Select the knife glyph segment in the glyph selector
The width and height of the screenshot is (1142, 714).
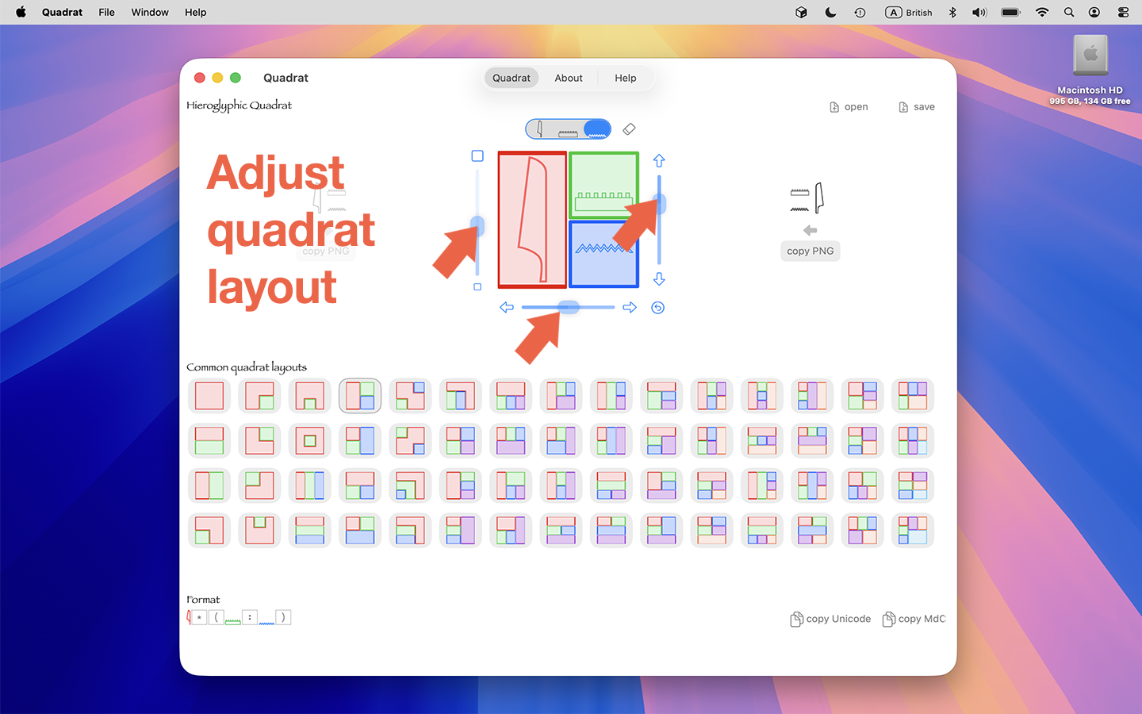point(540,129)
